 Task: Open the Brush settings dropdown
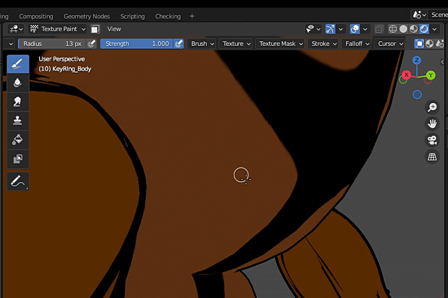[202, 43]
